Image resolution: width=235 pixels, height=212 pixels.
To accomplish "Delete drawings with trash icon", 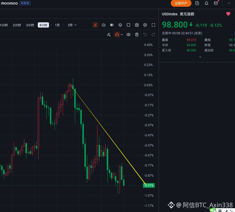I will (137, 35).
